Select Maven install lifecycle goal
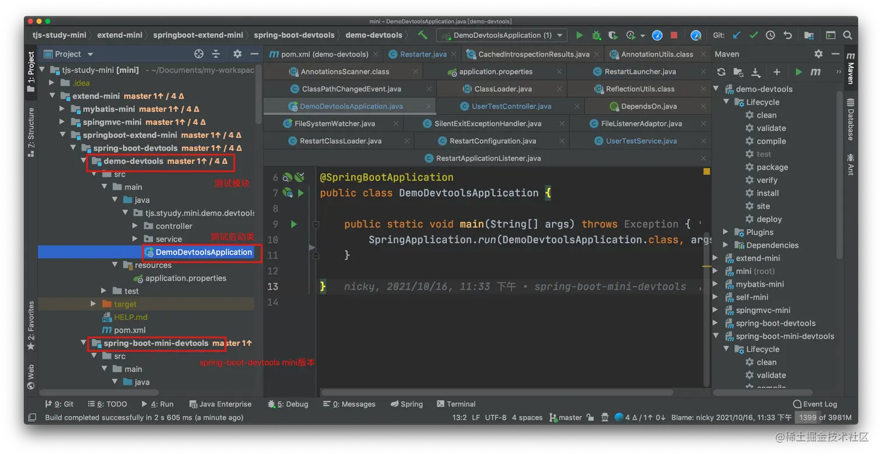Viewport: 882px width, 456px height. [768, 193]
